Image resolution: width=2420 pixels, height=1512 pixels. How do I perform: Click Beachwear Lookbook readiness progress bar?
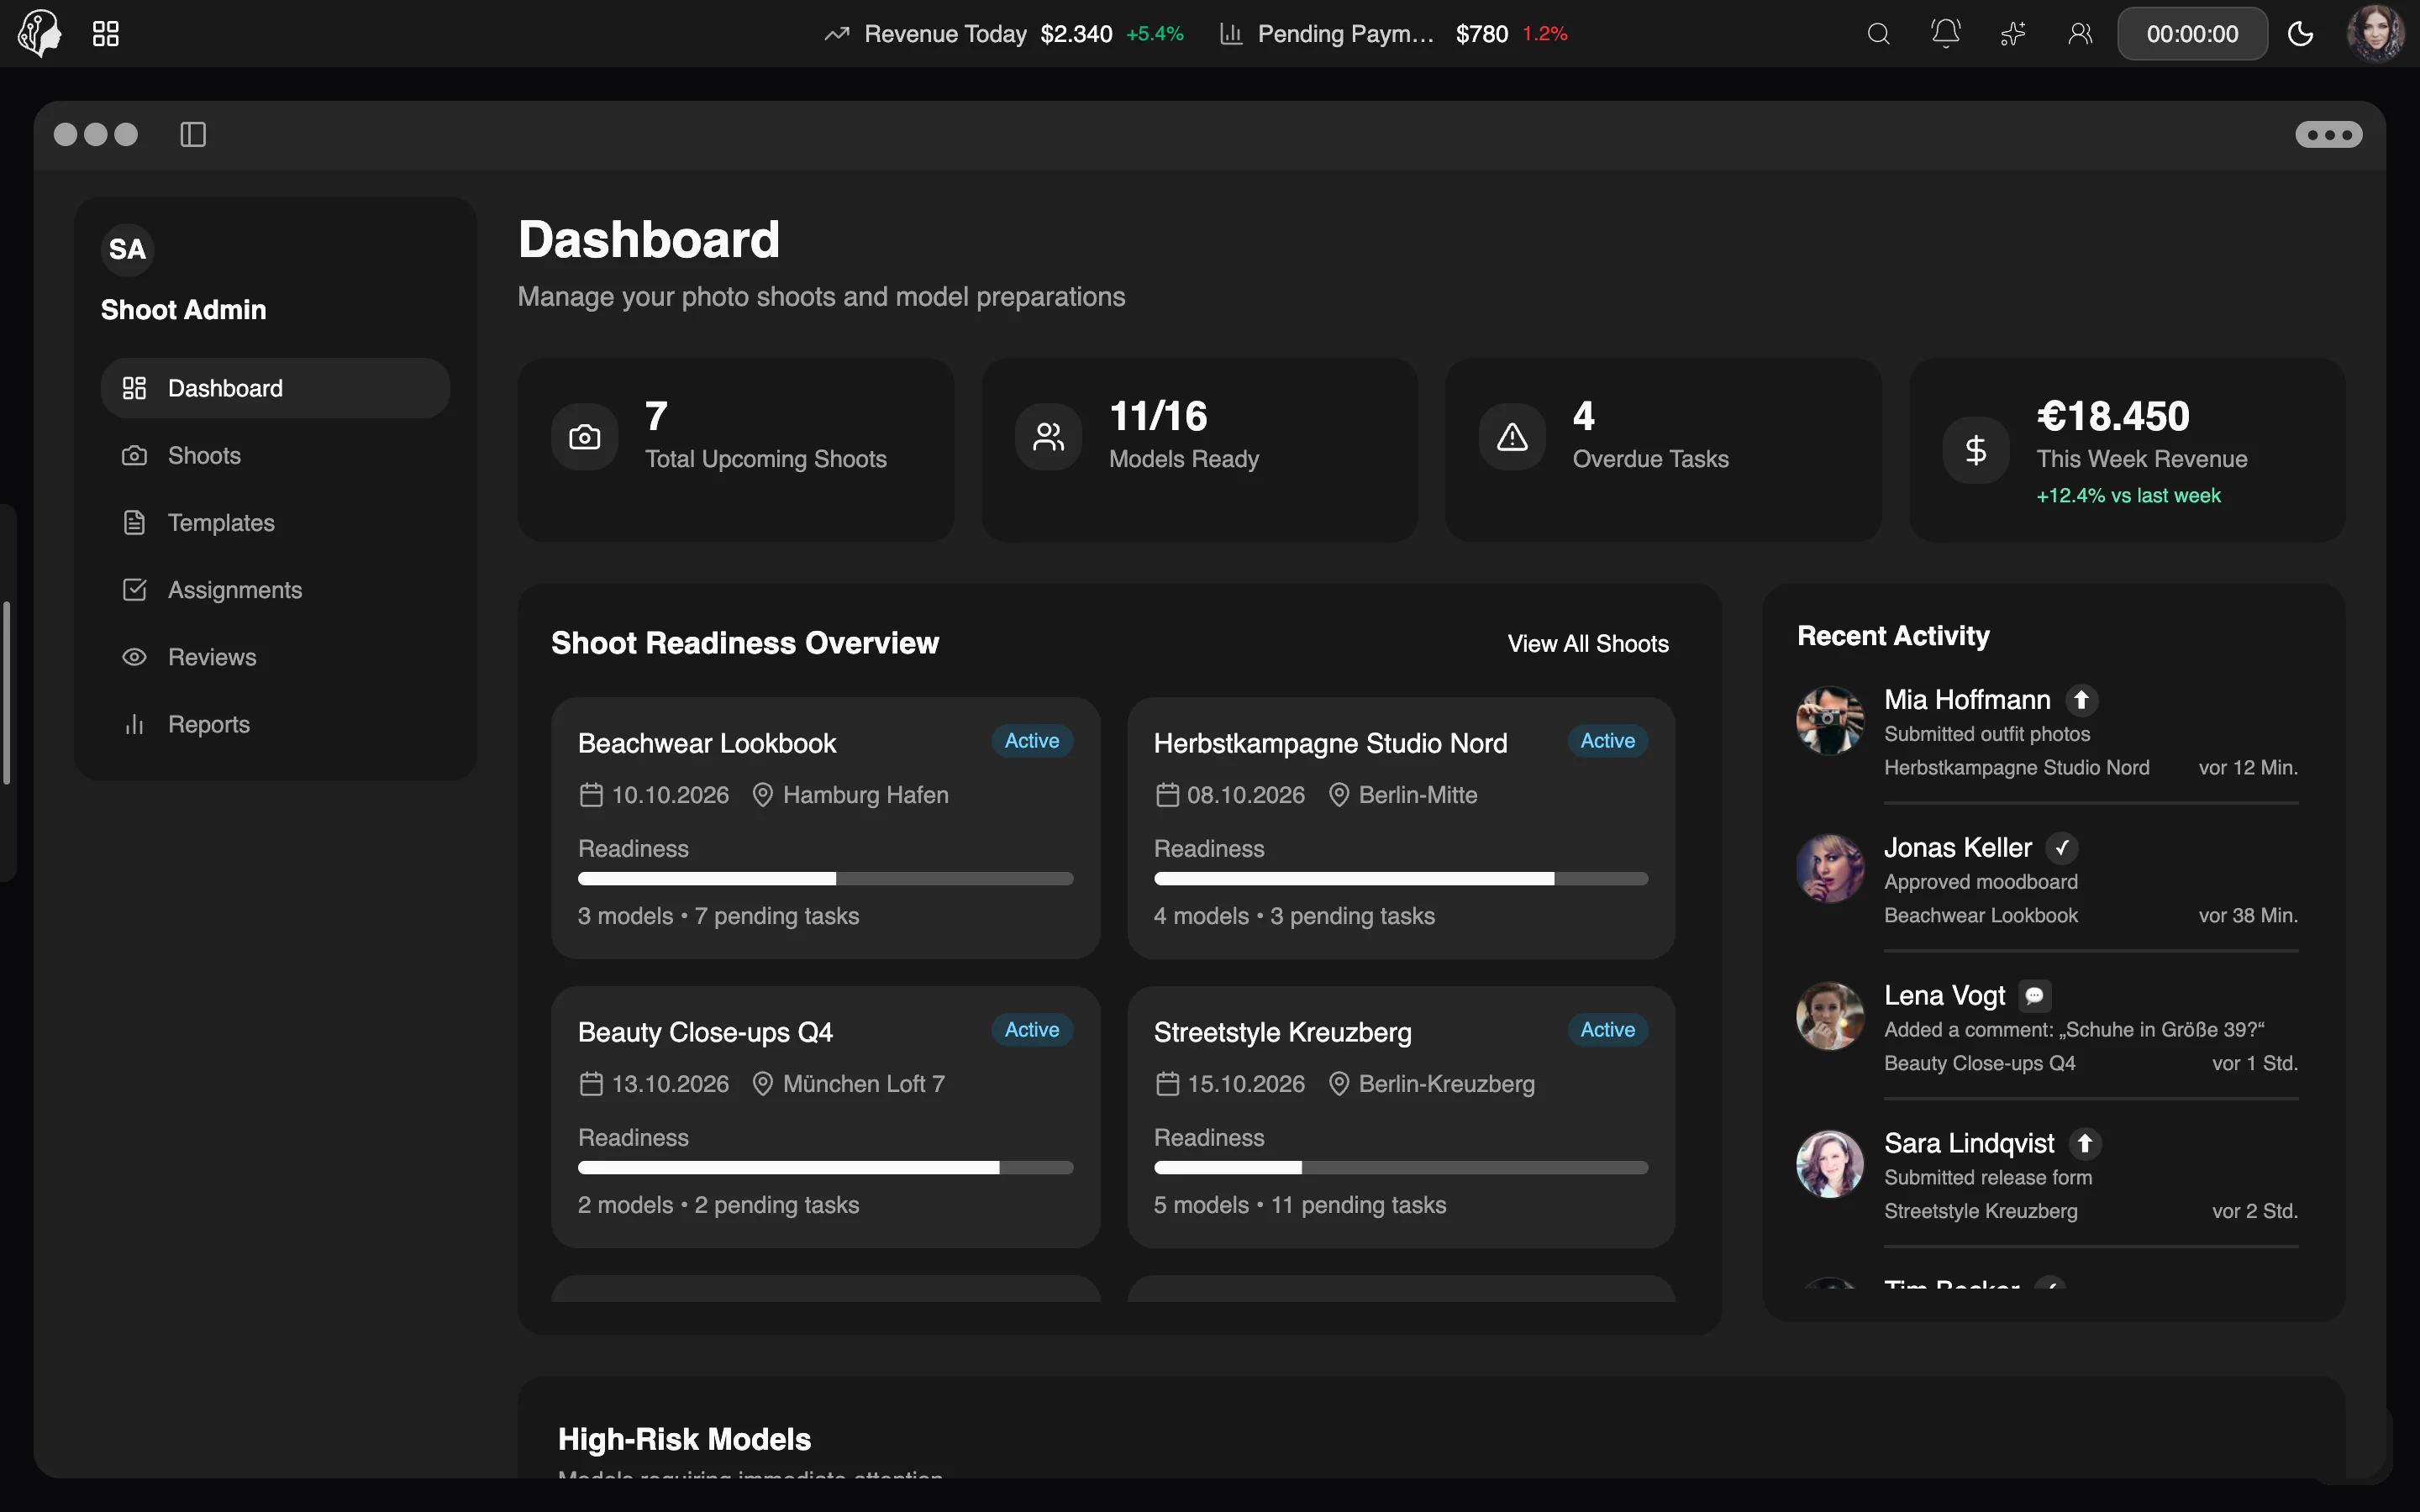[x=826, y=879]
